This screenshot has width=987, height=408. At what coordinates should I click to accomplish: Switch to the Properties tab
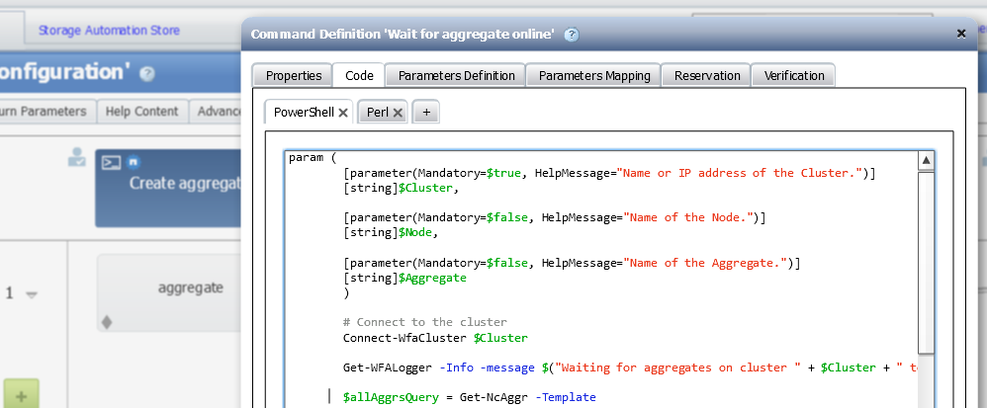click(x=294, y=75)
